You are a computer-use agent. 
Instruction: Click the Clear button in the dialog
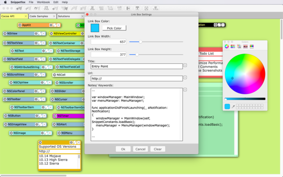coord(158,149)
